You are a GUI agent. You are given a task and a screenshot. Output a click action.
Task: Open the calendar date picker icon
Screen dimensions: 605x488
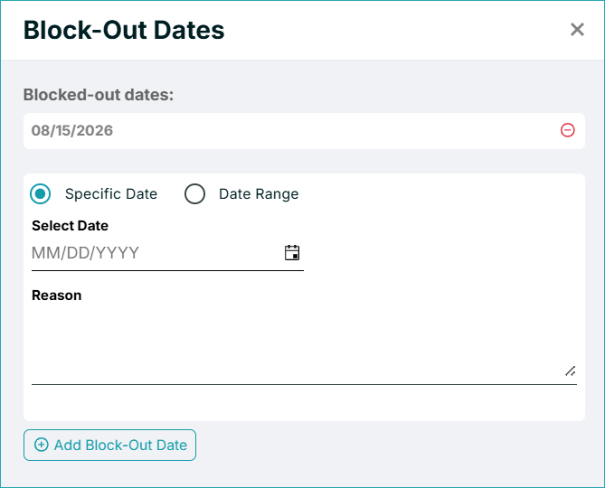point(292,252)
